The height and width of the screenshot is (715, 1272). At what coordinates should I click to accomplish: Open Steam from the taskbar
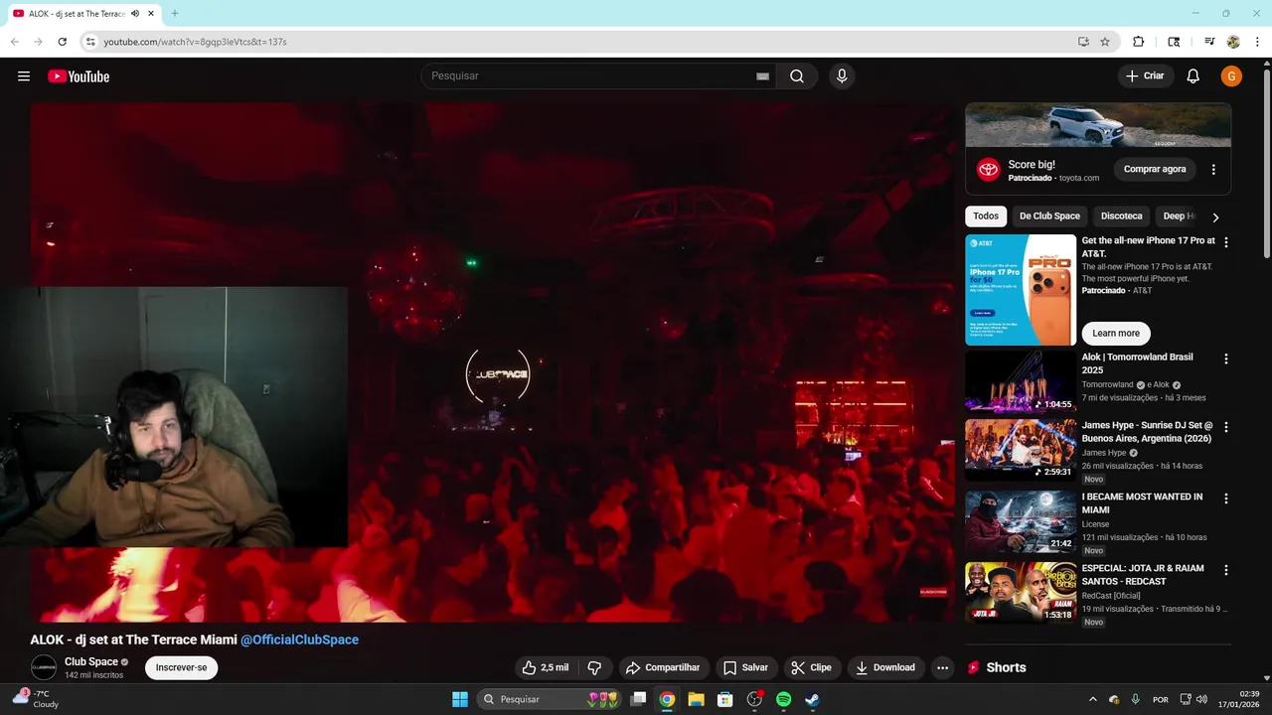[x=812, y=699]
